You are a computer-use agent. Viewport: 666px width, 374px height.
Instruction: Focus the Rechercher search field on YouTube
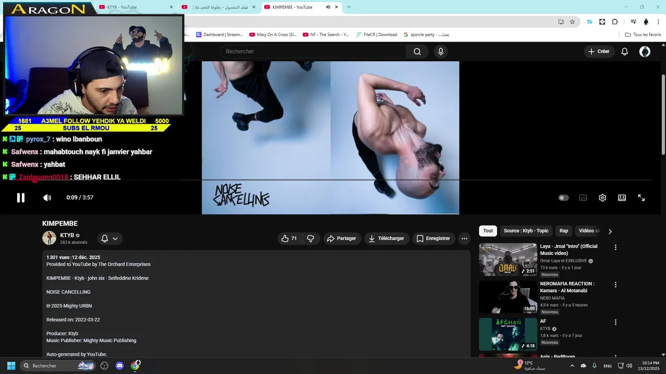click(x=314, y=51)
